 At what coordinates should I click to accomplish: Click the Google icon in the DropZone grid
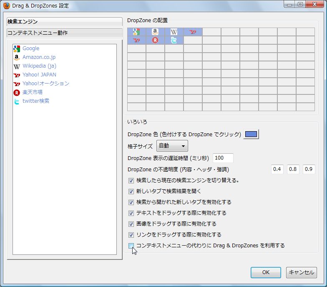pyautogui.click(x=136, y=32)
